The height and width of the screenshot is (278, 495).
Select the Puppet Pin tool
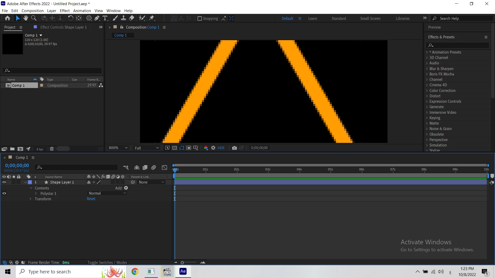tap(152, 18)
